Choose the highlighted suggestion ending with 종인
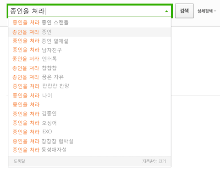Image resolution: width=220 pixels, height=176 pixels. click(89, 32)
